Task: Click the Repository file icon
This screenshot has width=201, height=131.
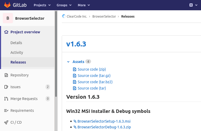Action: [x=6, y=75]
